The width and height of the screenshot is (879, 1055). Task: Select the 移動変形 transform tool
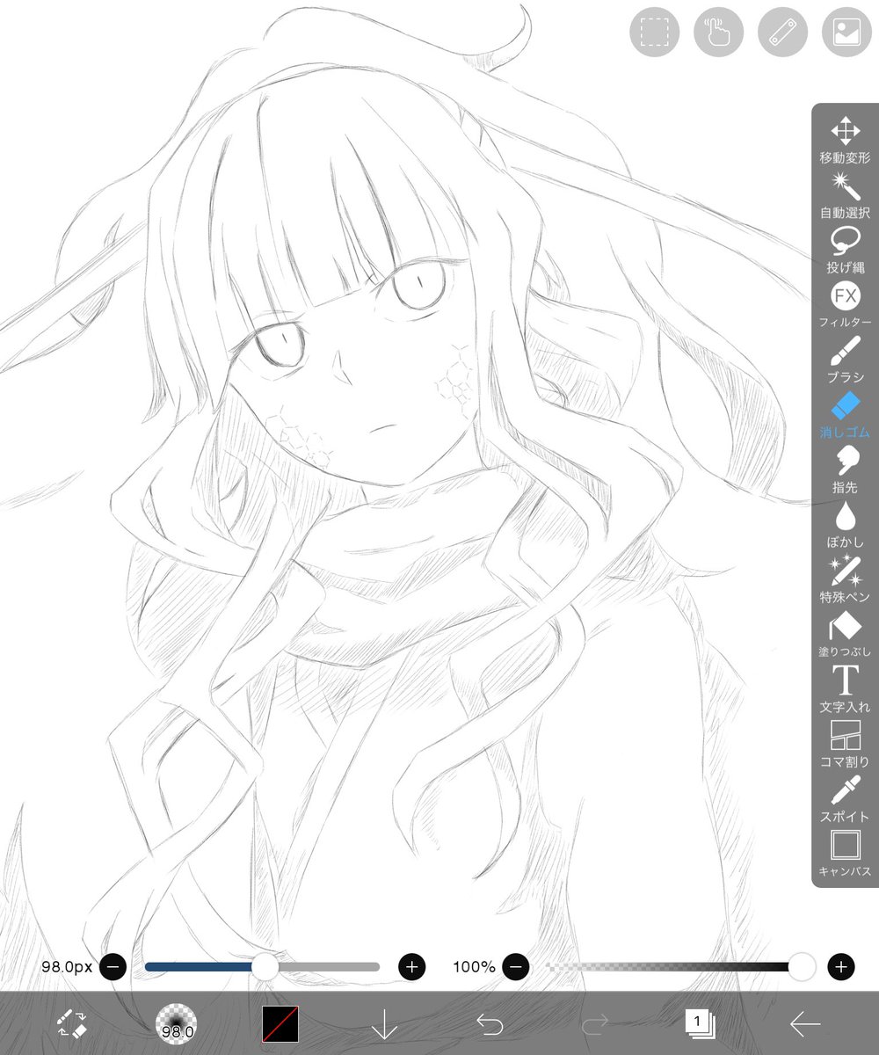point(846,141)
